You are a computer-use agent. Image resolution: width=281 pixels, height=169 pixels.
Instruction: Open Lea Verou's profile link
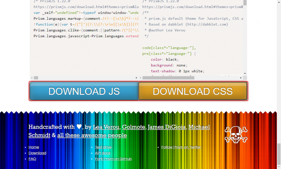[106, 127]
